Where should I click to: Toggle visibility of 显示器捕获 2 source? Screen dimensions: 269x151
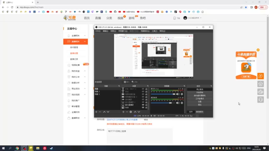pos(143,102)
